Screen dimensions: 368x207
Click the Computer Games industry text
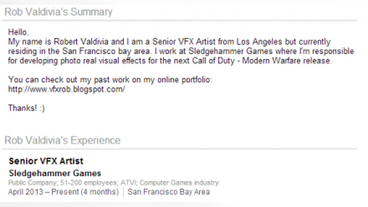click(179, 183)
